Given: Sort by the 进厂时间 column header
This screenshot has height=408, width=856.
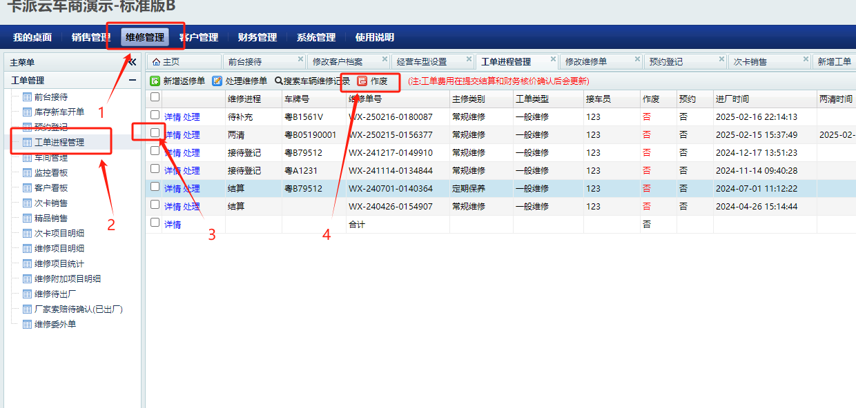Looking at the screenshot, I should [732, 99].
